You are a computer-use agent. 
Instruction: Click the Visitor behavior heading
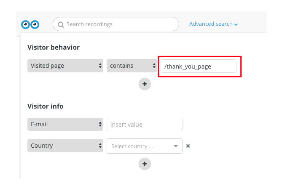click(54, 47)
